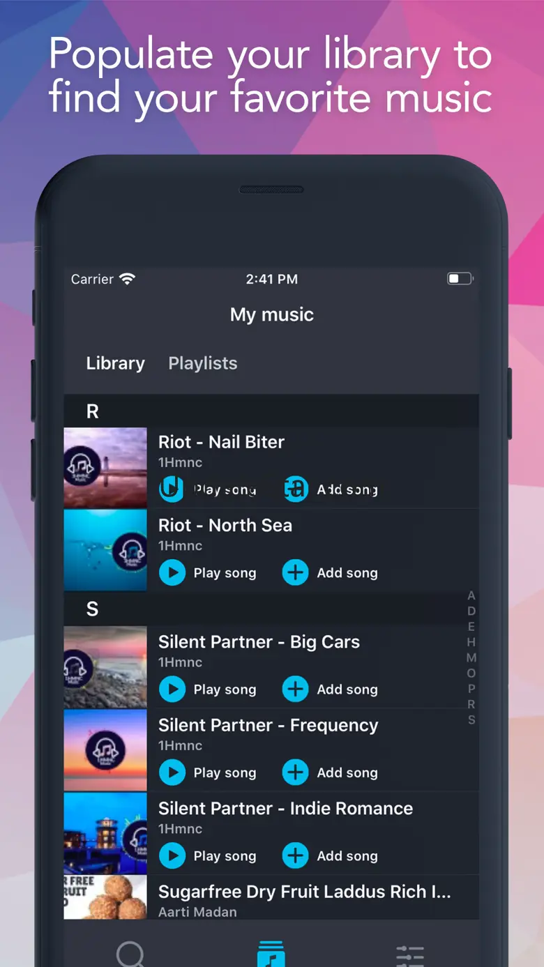Add Silent Partner - Frequency song
The image size is (544, 967).
tap(295, 772)
